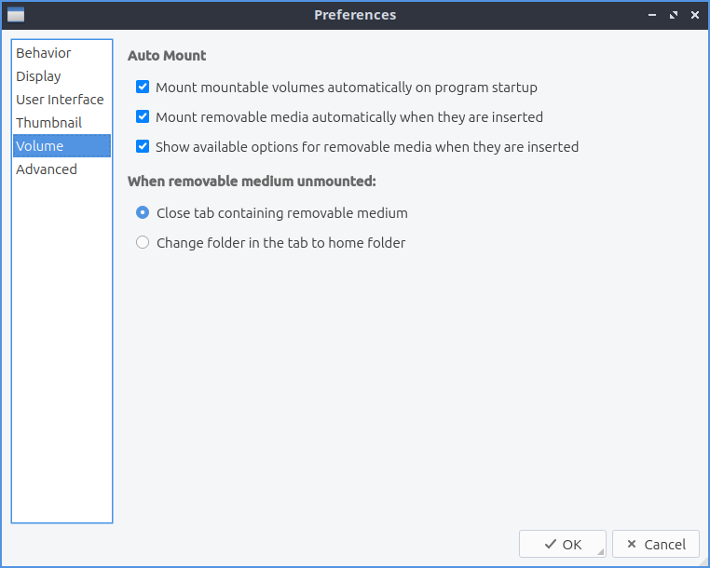Toggle show available options for removable media
Screen dimensions: 710x568
pyautogui.click(x=143, y=147)
